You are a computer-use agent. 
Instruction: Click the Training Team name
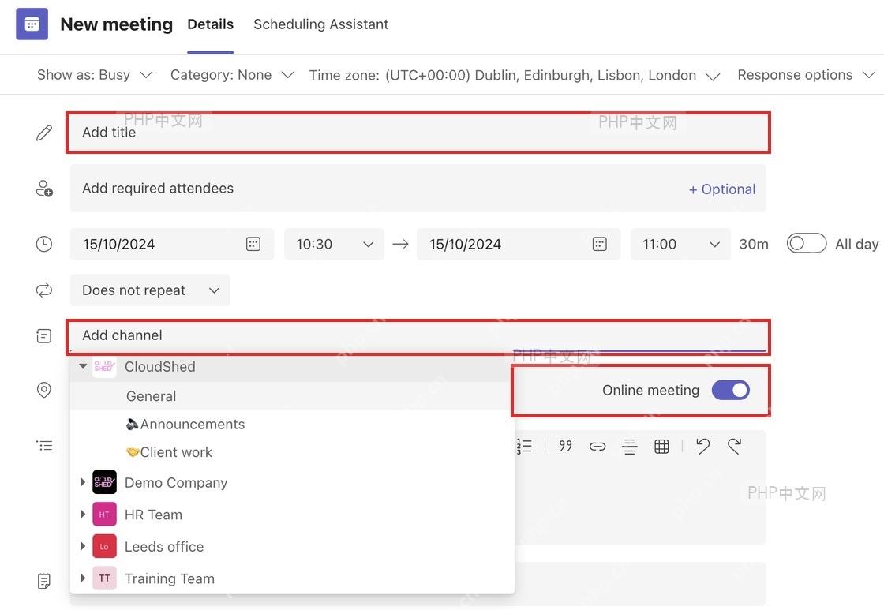(170, 579)
